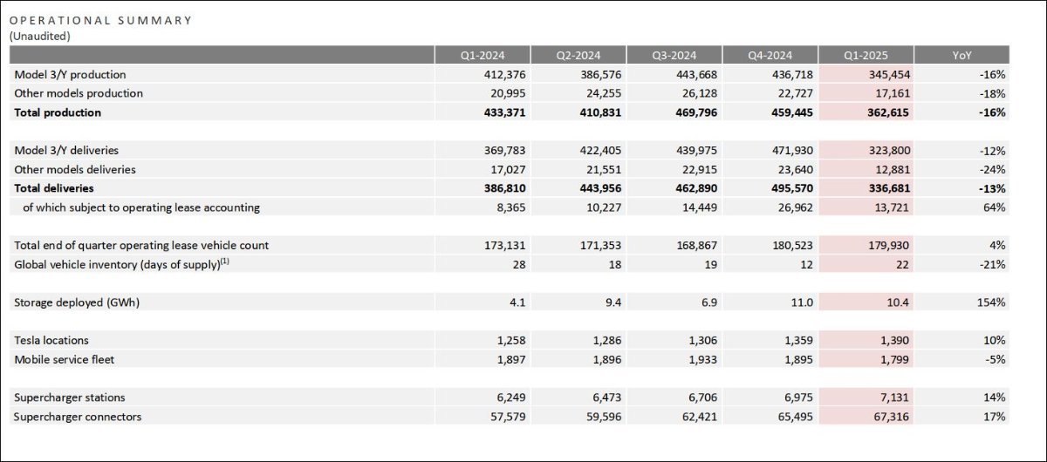Click the highlighted Q1-2025 column header
1047x462 pixels.
point(866,55)
